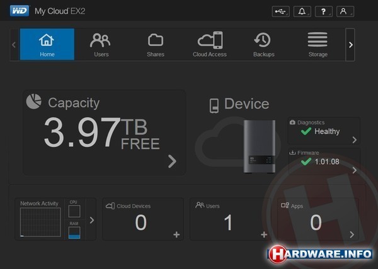Click firmware version 1.01.08

click(x=327, y=162)
